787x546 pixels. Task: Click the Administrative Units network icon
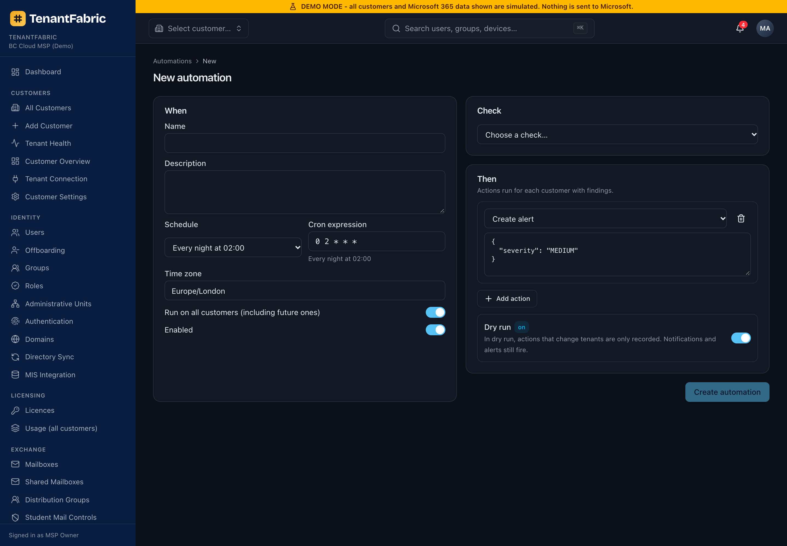[x=15, y=304]
